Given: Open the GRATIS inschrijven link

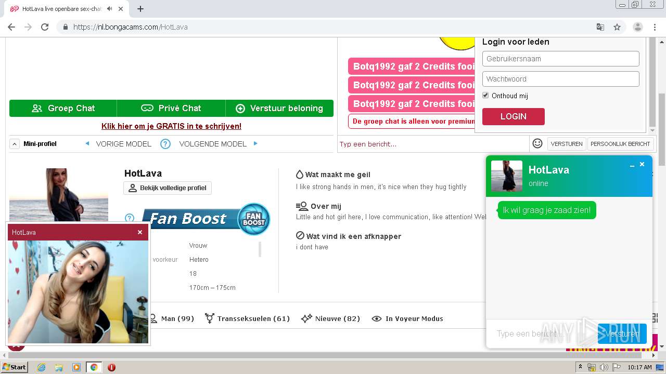Looking at the screenshot, I should pyautogui.click(x=171, y=126).
